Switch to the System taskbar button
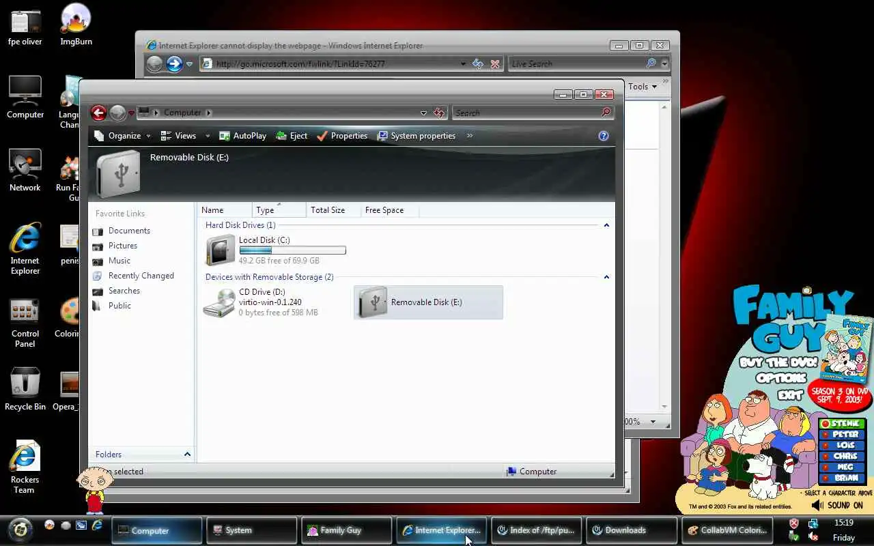This screenshot has width=874, height=546. pyautogui.click(x=251, y=530)
